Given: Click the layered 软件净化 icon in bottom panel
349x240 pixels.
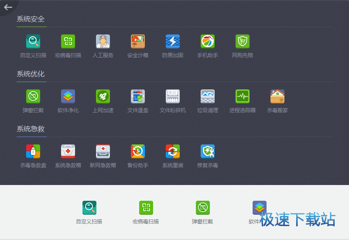Looking at the screenshot, I should point(260,208).
